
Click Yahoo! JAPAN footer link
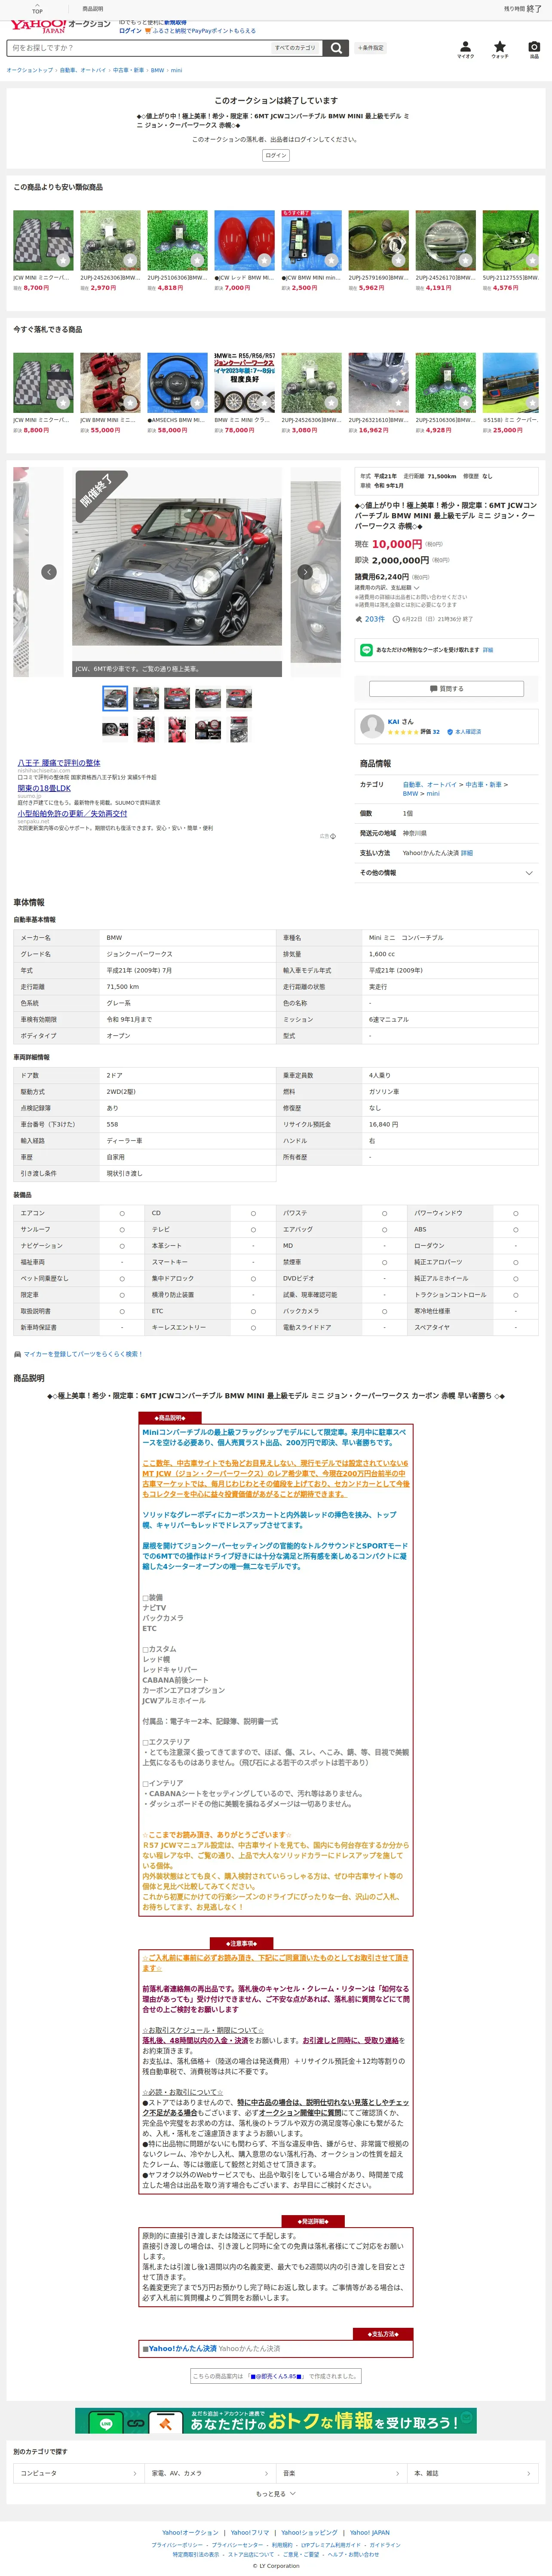tap(370, 2533)
